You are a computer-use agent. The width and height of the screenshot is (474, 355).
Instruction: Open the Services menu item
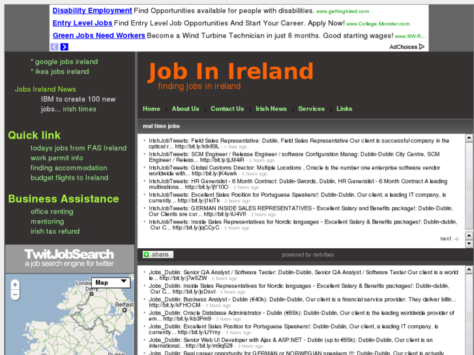(x=312, y=109)
